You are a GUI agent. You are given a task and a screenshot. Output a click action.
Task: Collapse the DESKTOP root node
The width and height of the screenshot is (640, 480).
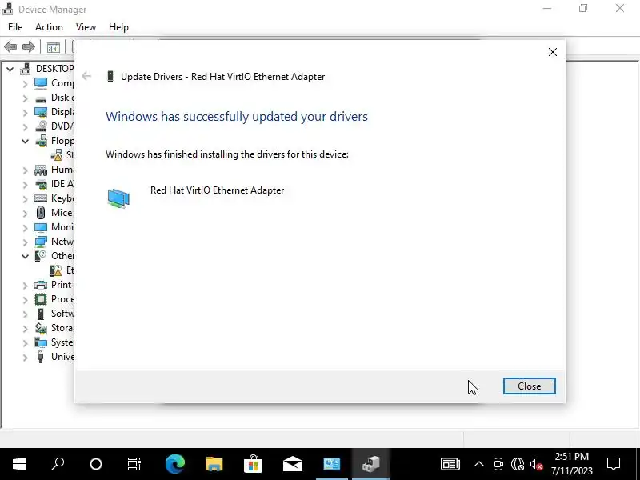pos(10,69)
